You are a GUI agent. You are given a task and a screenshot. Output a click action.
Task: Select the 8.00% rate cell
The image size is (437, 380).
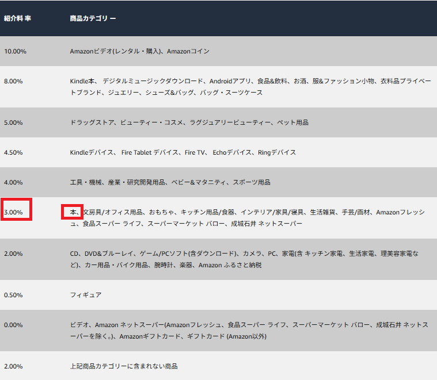(x=13, y=81)
